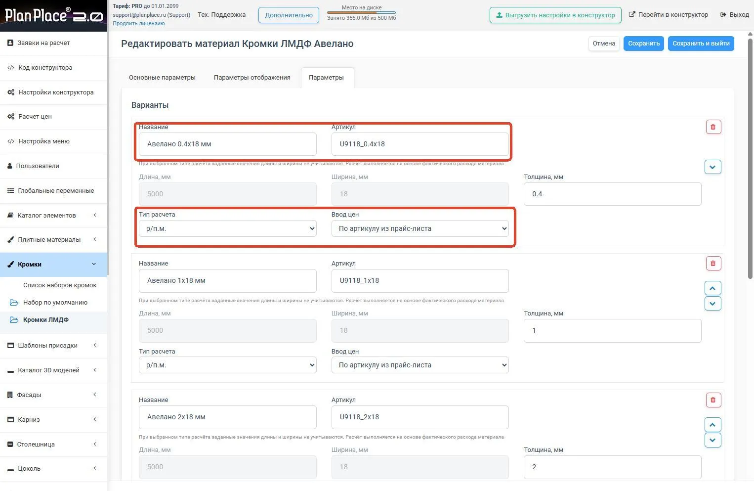Open Пользователи section
The width and height of the screenshot is (754, 491).
pyautogui.click(x=53, y=166)
